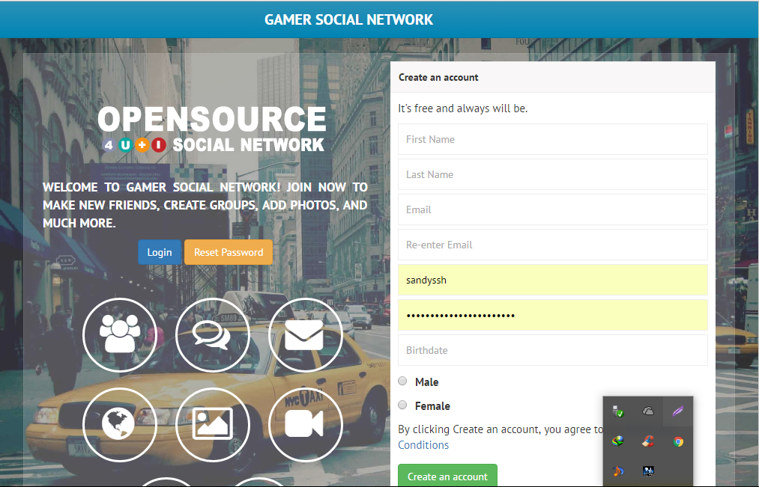The width and height of the screenshot is (759, 487).
Task: Open the Conditions link
Action: (x=423, y=445)
